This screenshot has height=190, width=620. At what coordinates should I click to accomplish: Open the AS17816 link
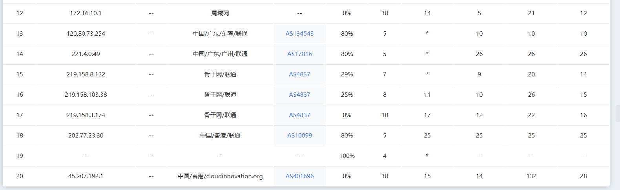(299, 54)
